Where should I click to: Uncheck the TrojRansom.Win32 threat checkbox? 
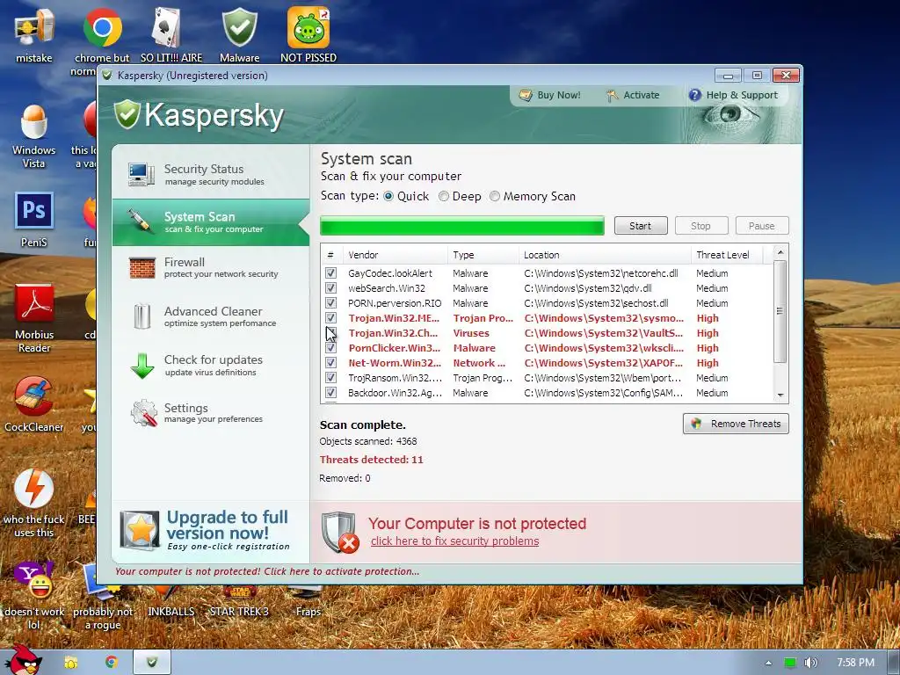pyautogui.click(x=330, y=377)
